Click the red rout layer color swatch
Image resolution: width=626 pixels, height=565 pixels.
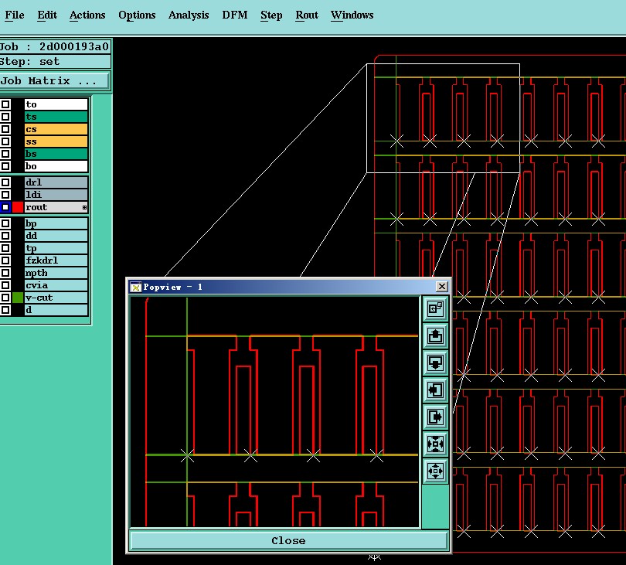point(18,207)
